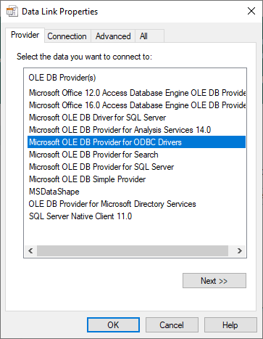This screenshot has height=339, width=263.
Task: Open the Advanced tab
Action: [113, 36]
